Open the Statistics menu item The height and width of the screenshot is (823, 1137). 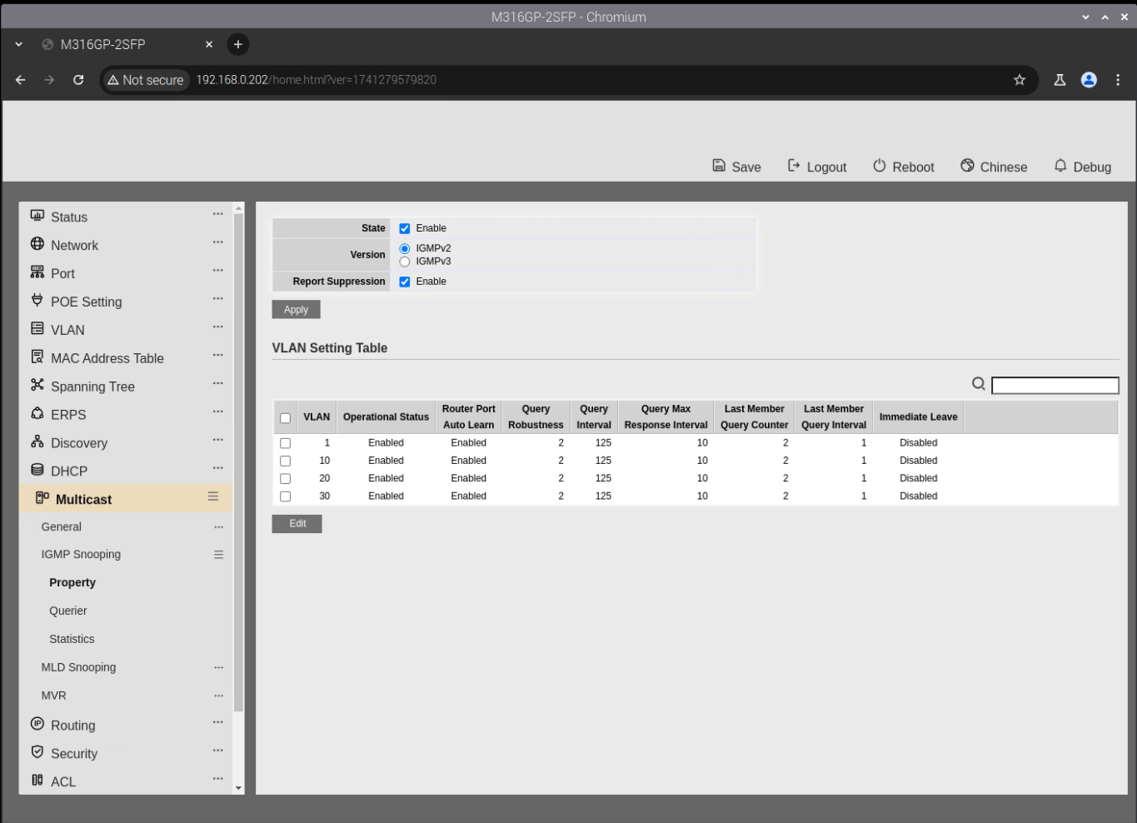72,639
